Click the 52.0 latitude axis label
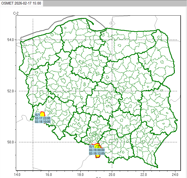This screenshot has width=187, height=178. point(11,91)
